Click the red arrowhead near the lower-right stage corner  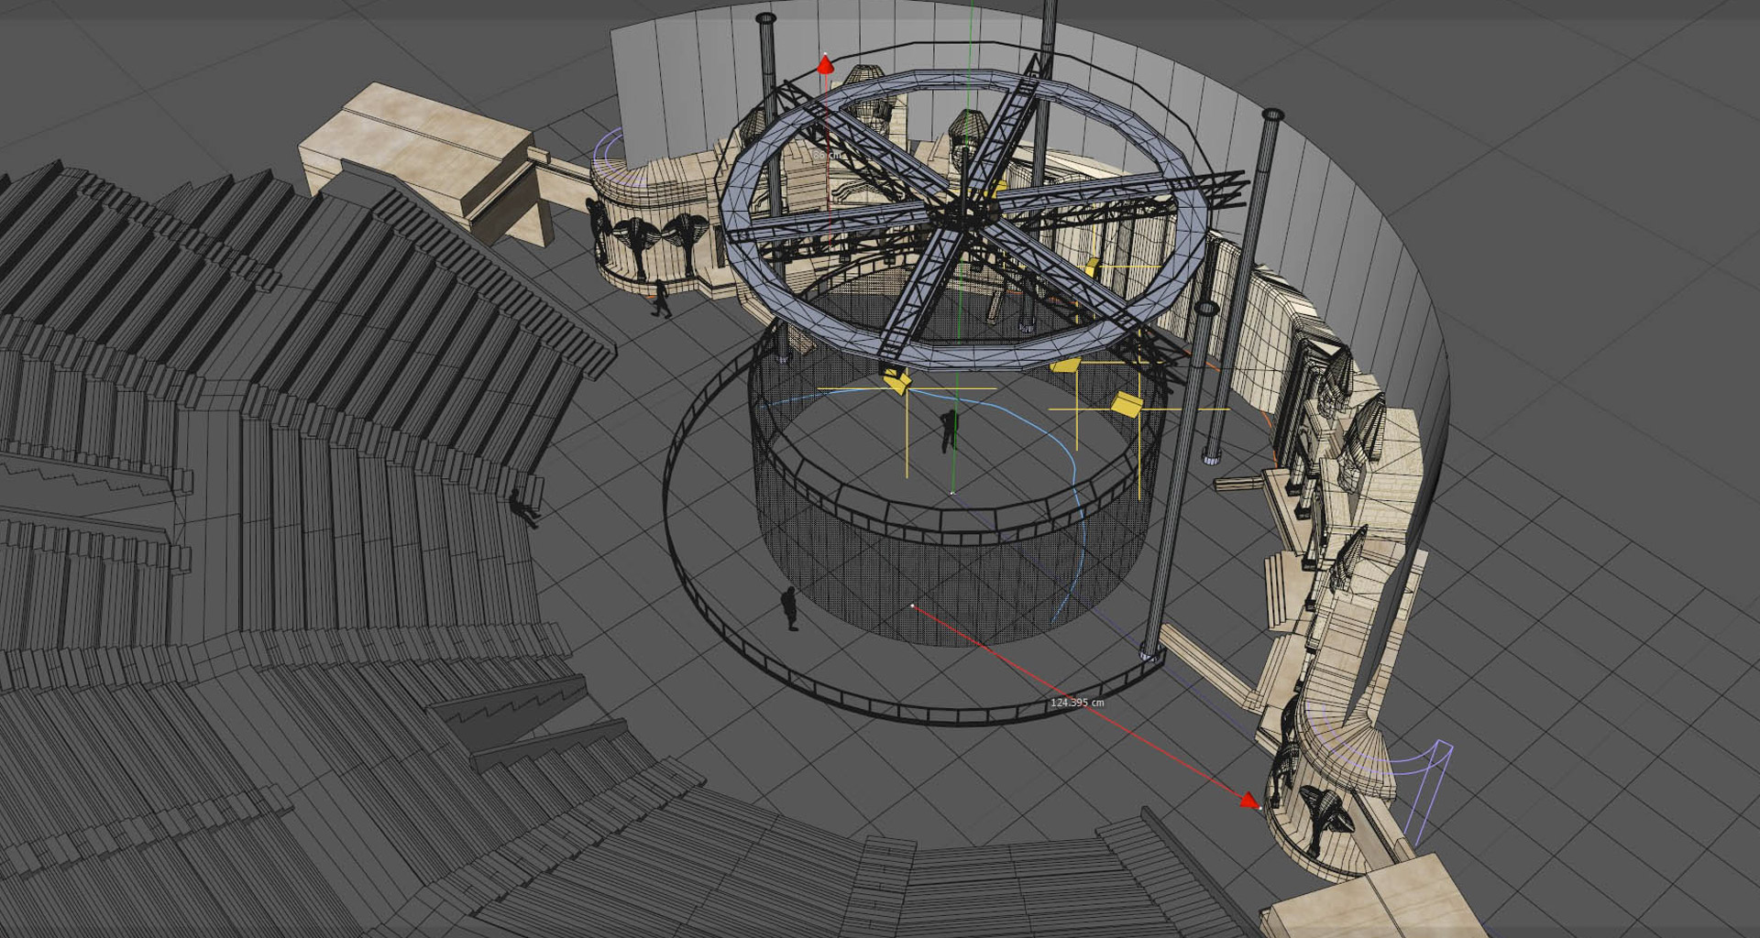pyautogui.click(x=1250, y=801)
